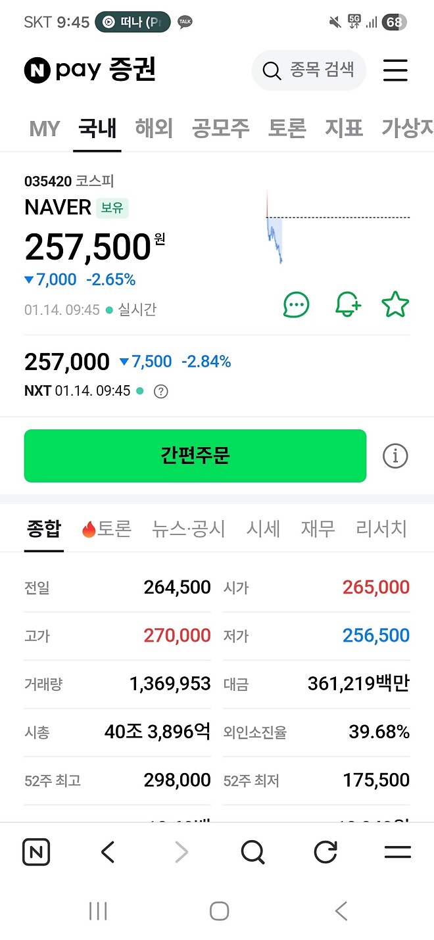The width and height of the screenshot is (434, 940).
Task: Open the stock discussion chat icon
Action: pyautogui.click(x=296, y=304)
